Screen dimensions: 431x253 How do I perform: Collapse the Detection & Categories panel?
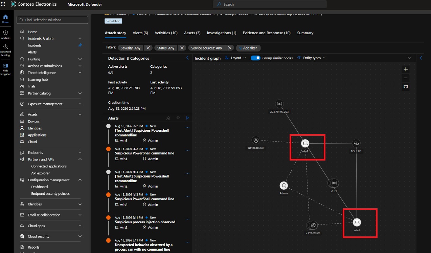pyautogui.click(x=188, y=58)
